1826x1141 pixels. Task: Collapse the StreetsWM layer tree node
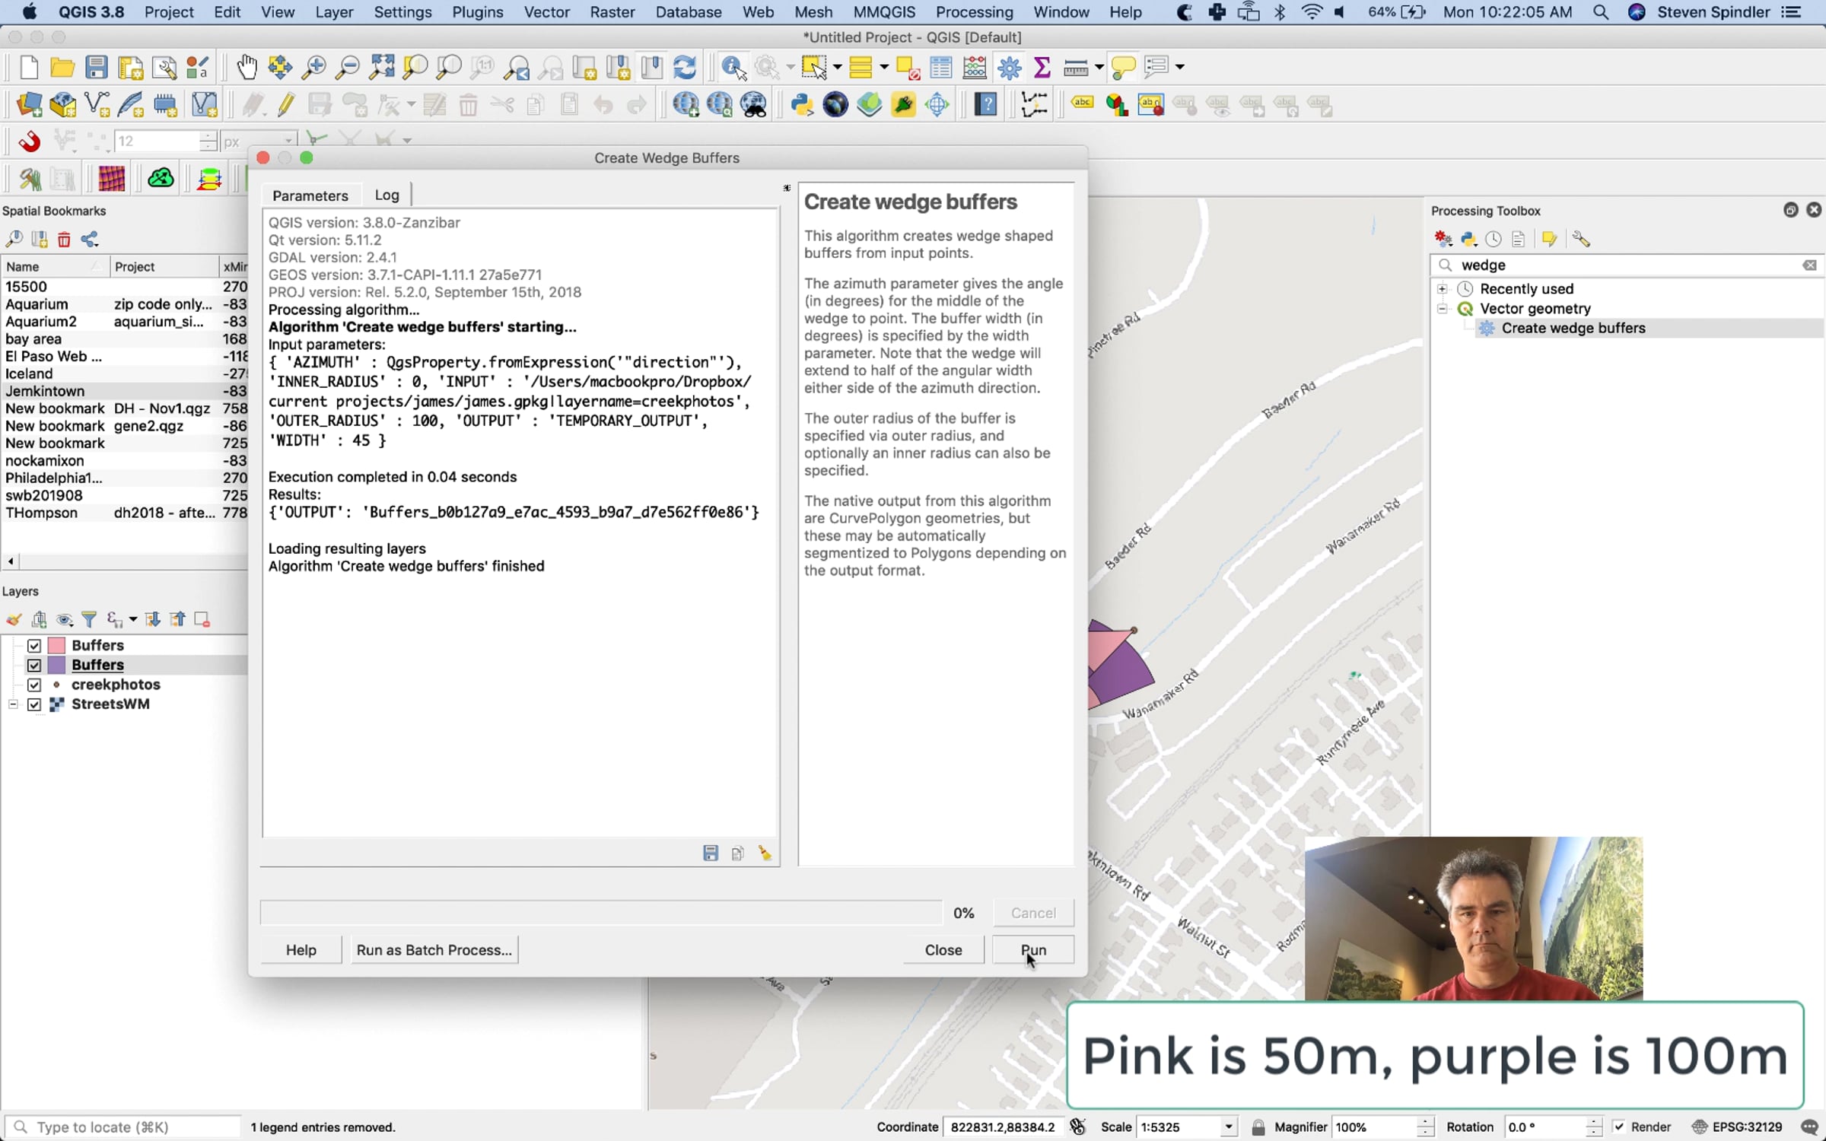[13, 705]
